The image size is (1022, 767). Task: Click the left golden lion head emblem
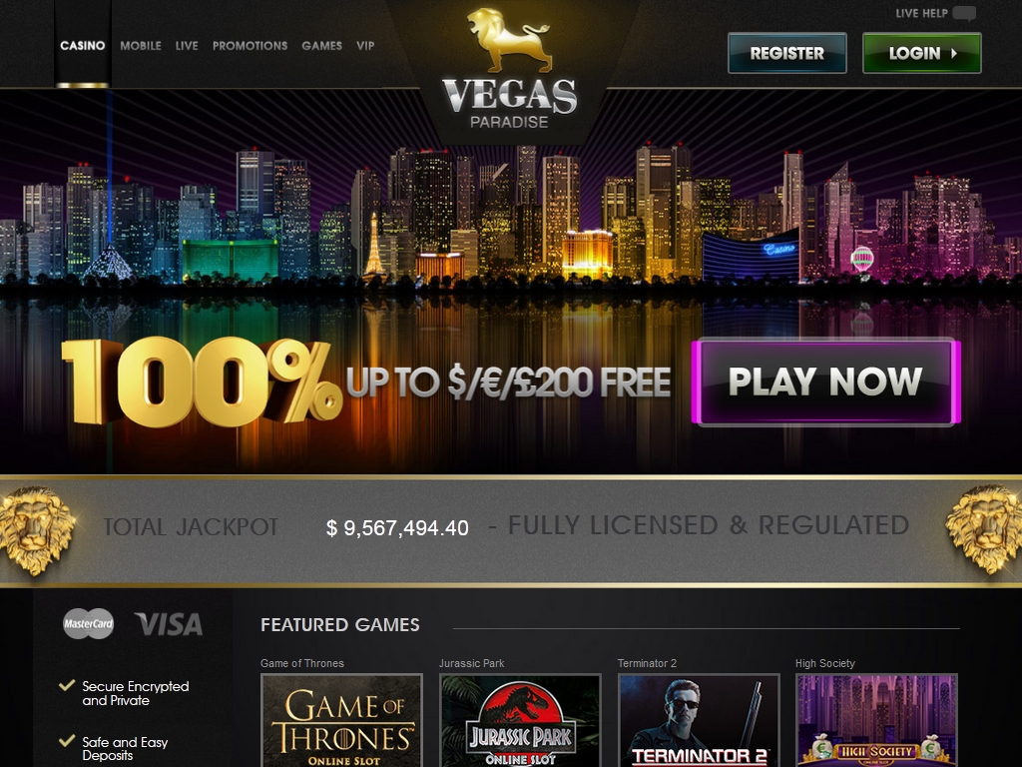[x=38, y=530]
